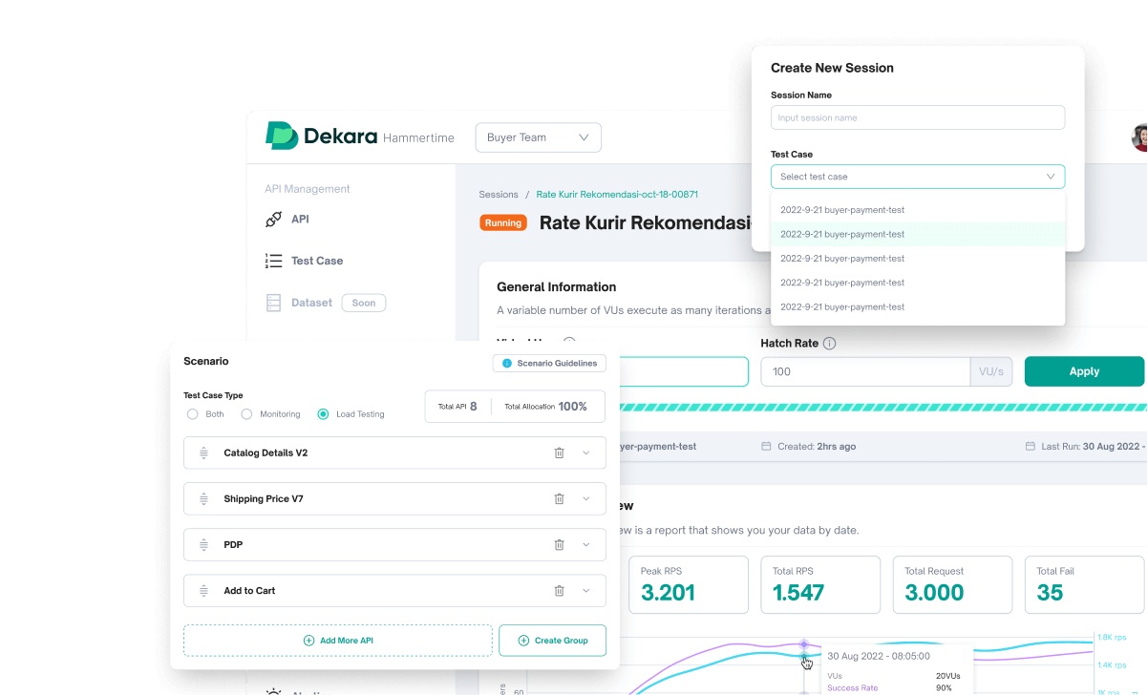Click the Apply button
This screenshot has width=1148, height=695.
[1084, 371]
